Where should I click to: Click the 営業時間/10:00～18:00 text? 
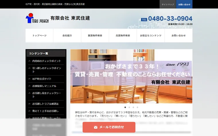point(180,24)
